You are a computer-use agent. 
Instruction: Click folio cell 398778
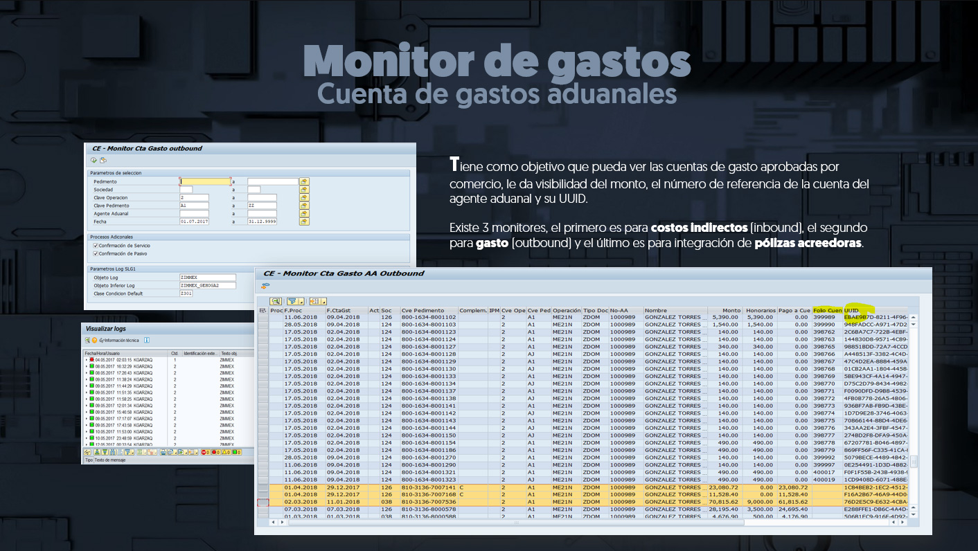point(827,442)
